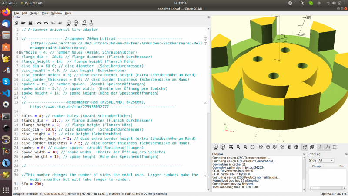
Task: Open the Show All dropdown in Error-Log
Action: pos(326,160)
